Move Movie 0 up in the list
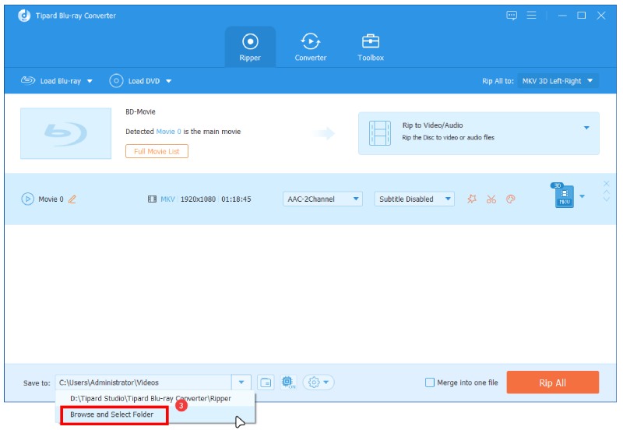 [x=607, y=192]
